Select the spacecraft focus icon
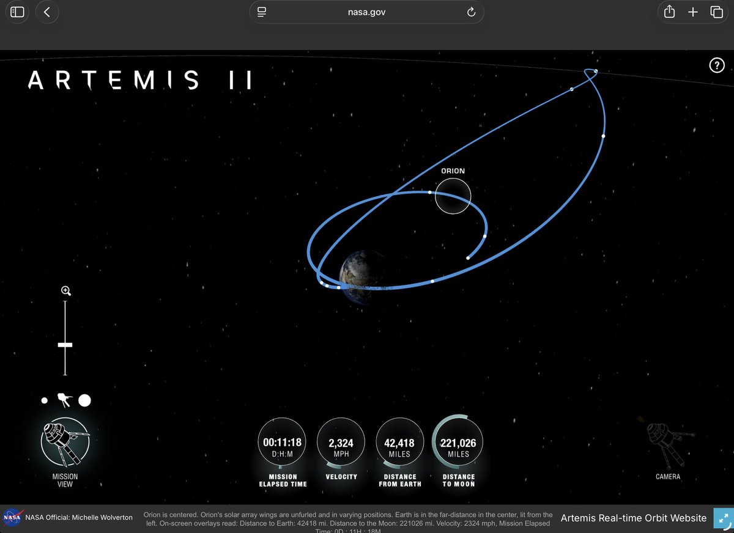Image resolution: width=734 pixels, height=533 pixels. [x=64, y=400]
